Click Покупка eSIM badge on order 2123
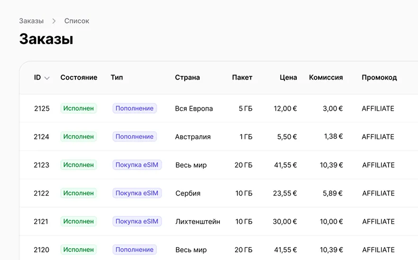 (x=137, y=165)
